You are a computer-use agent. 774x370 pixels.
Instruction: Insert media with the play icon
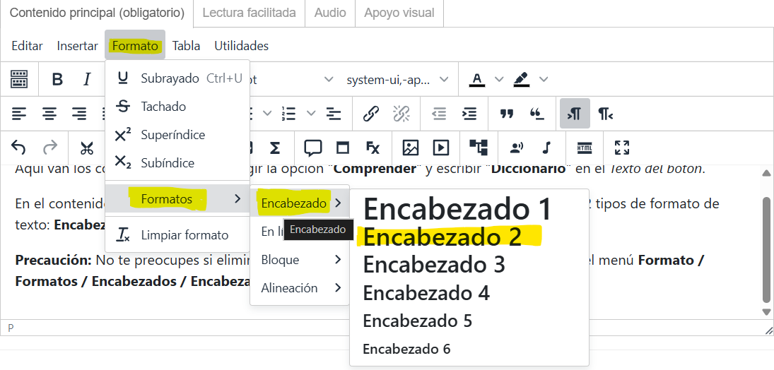pos(440,148)
